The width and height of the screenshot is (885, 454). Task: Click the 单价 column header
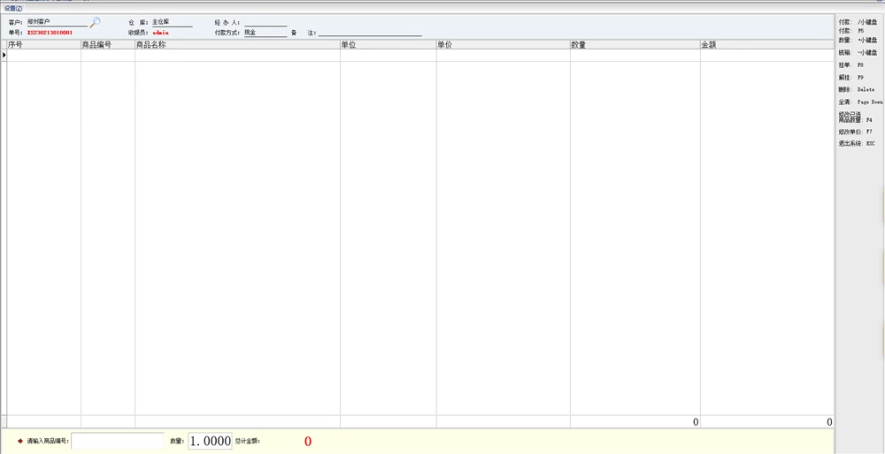pos(504,44)
